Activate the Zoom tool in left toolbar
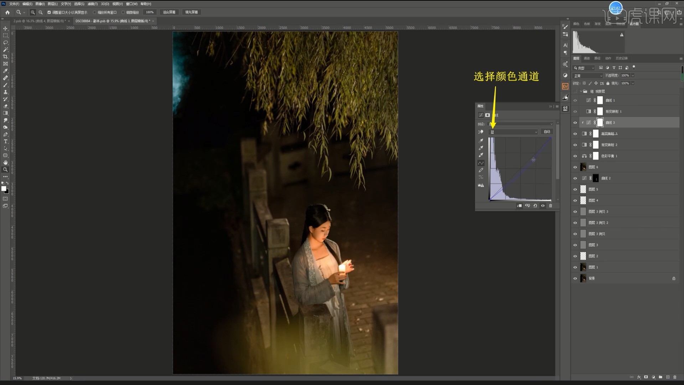 [x=5, y=170]
